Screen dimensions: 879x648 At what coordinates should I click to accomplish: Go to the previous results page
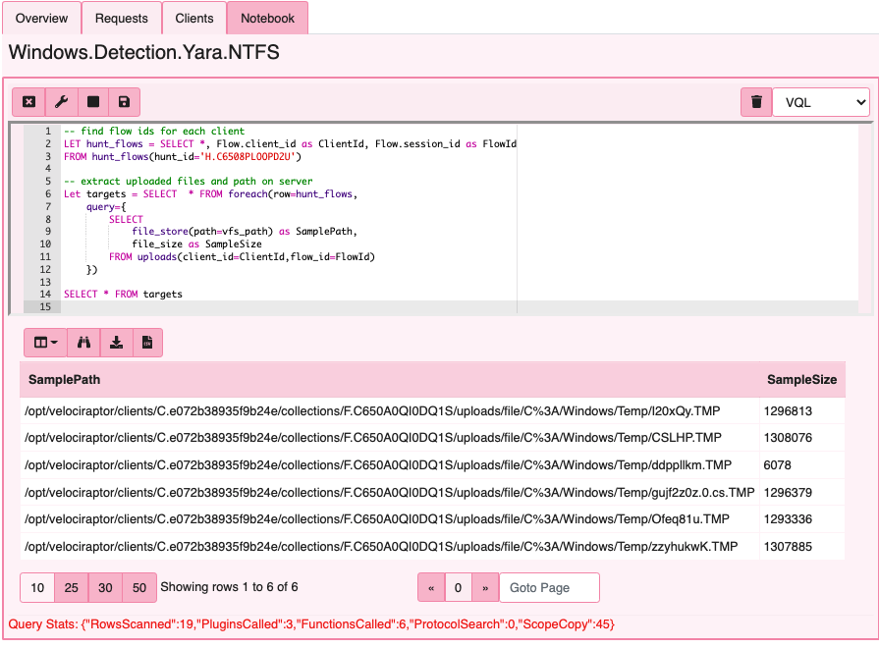pyautogui.click(x=431, y=586)
